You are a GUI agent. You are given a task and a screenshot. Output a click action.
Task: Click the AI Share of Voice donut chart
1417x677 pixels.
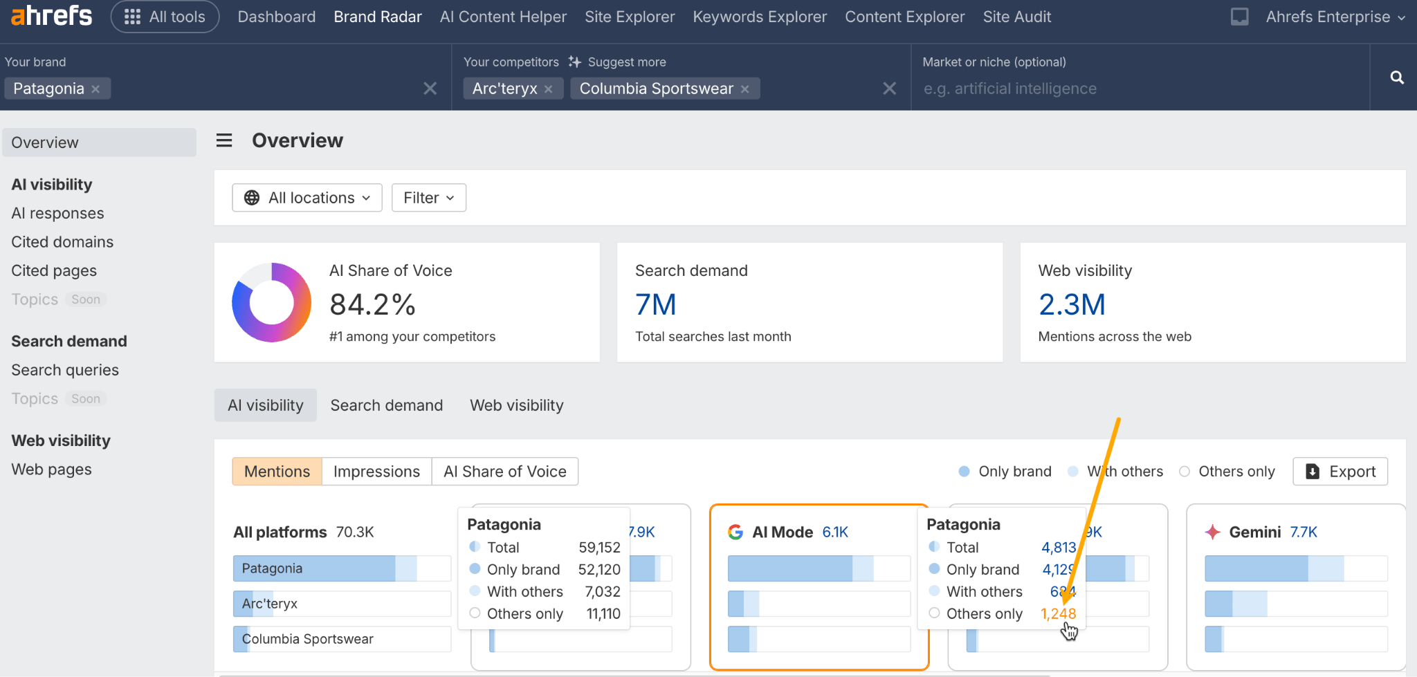coord(271,302)
